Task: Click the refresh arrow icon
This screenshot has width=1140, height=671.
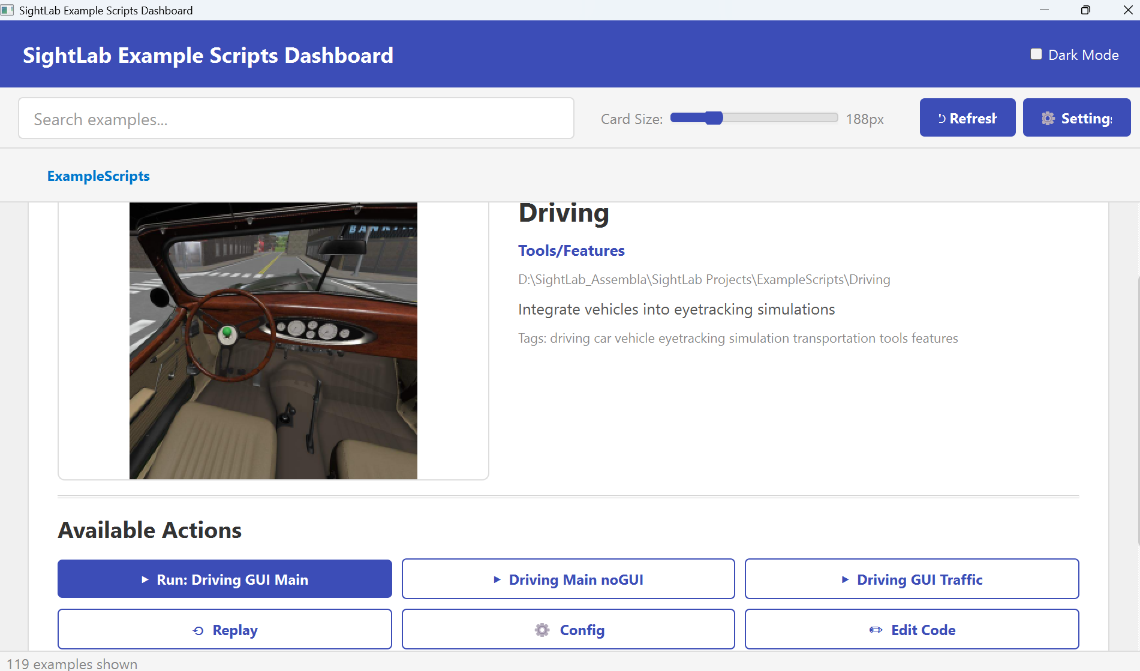Action: [942, 119]
